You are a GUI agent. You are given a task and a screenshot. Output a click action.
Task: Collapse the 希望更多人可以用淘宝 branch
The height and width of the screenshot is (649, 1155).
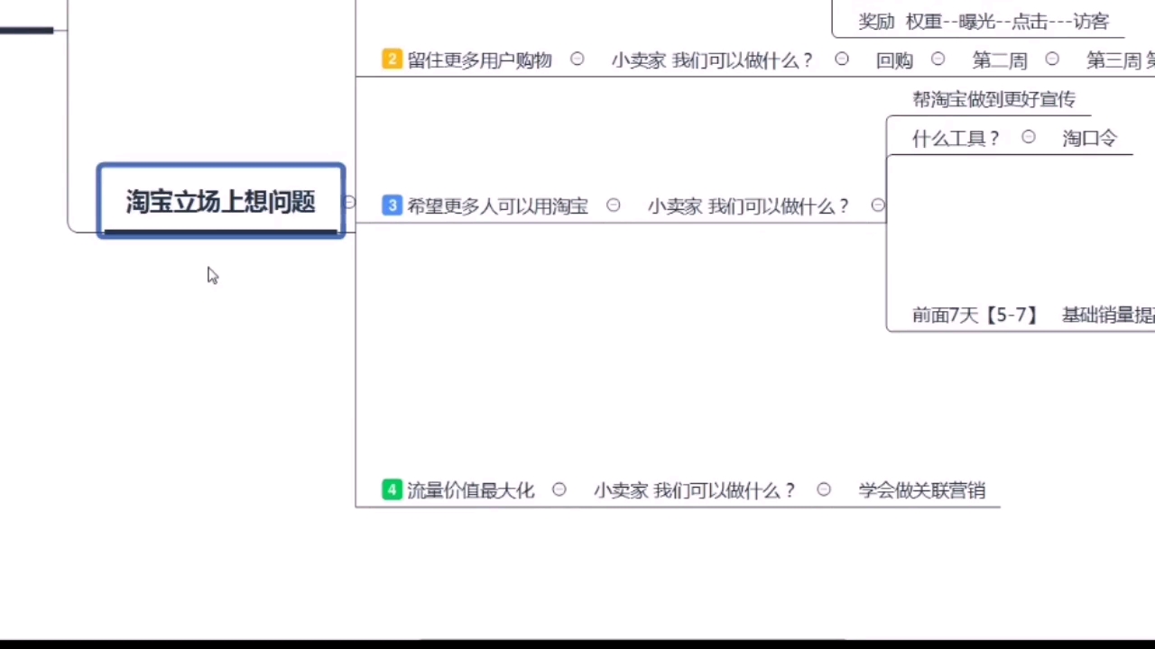(x=614, y=206)
